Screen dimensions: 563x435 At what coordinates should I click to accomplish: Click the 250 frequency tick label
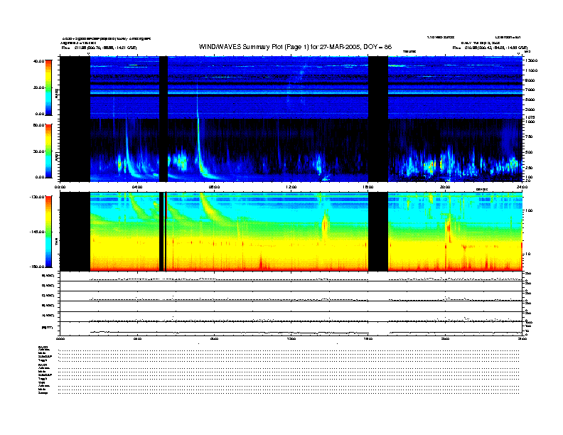[530, 168]
